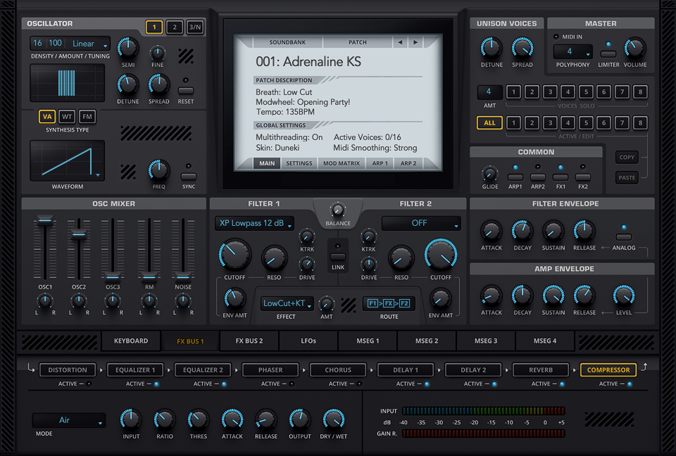Viewport: 676px width, 456px height.
Task: Switch to the LFOs tab
Action: (x=308, y=341)
